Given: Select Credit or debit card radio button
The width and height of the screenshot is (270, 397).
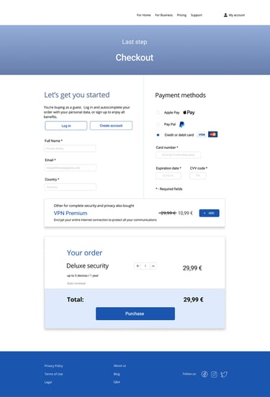Looking at the screenshot, I should (158, 135).
